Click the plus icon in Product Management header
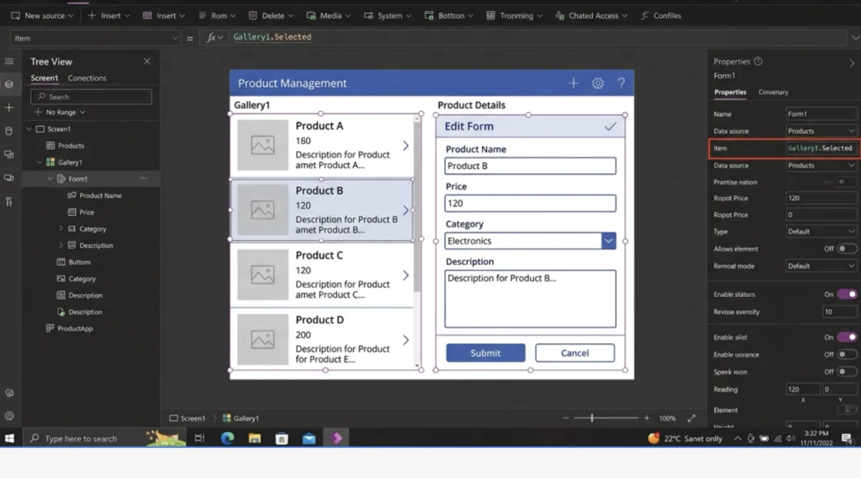The image size is (861, 478). point(573,83)
